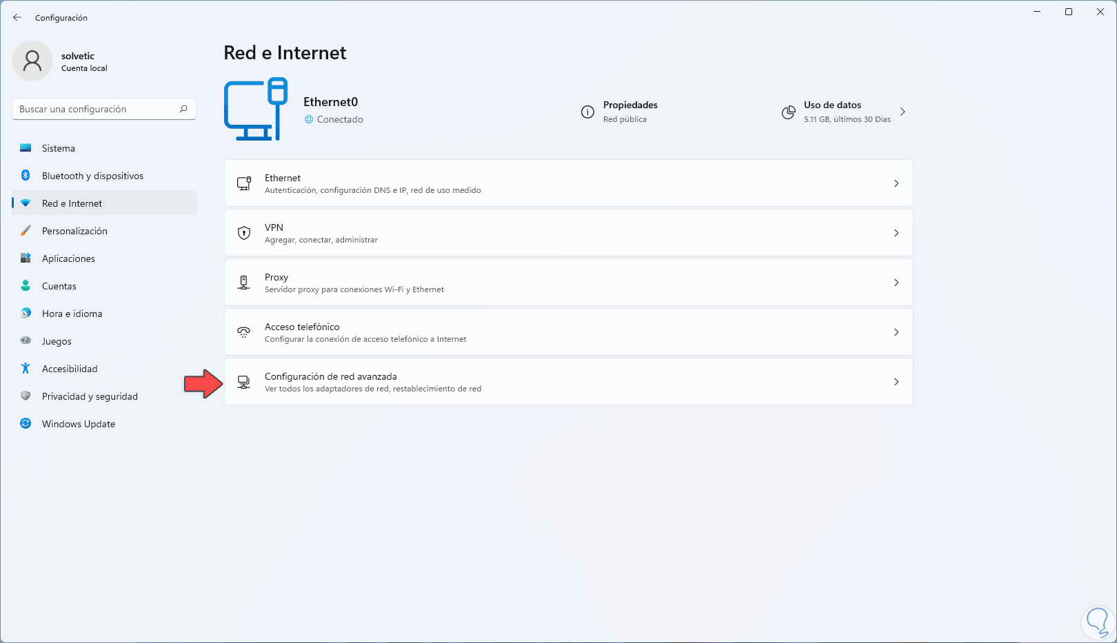This screenshot has width=1117, height=643.
Task: Open the Sistema settings section
Action: coord(59,148)
